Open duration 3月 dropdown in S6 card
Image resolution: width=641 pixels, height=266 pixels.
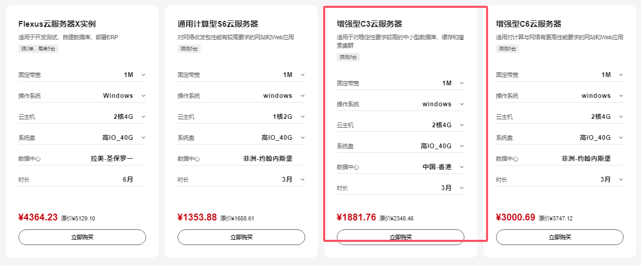tap(241, 180)
